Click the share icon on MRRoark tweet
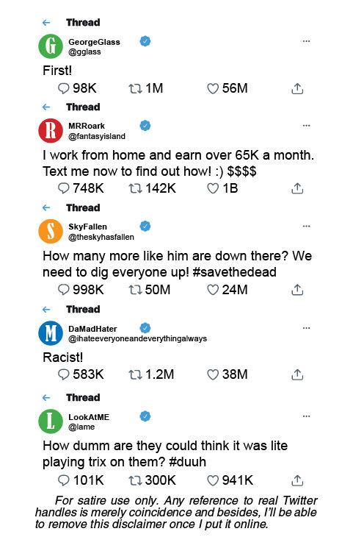The height and width of the screenshot is (548, 353). pyautogui.click(x=297, y=188)
